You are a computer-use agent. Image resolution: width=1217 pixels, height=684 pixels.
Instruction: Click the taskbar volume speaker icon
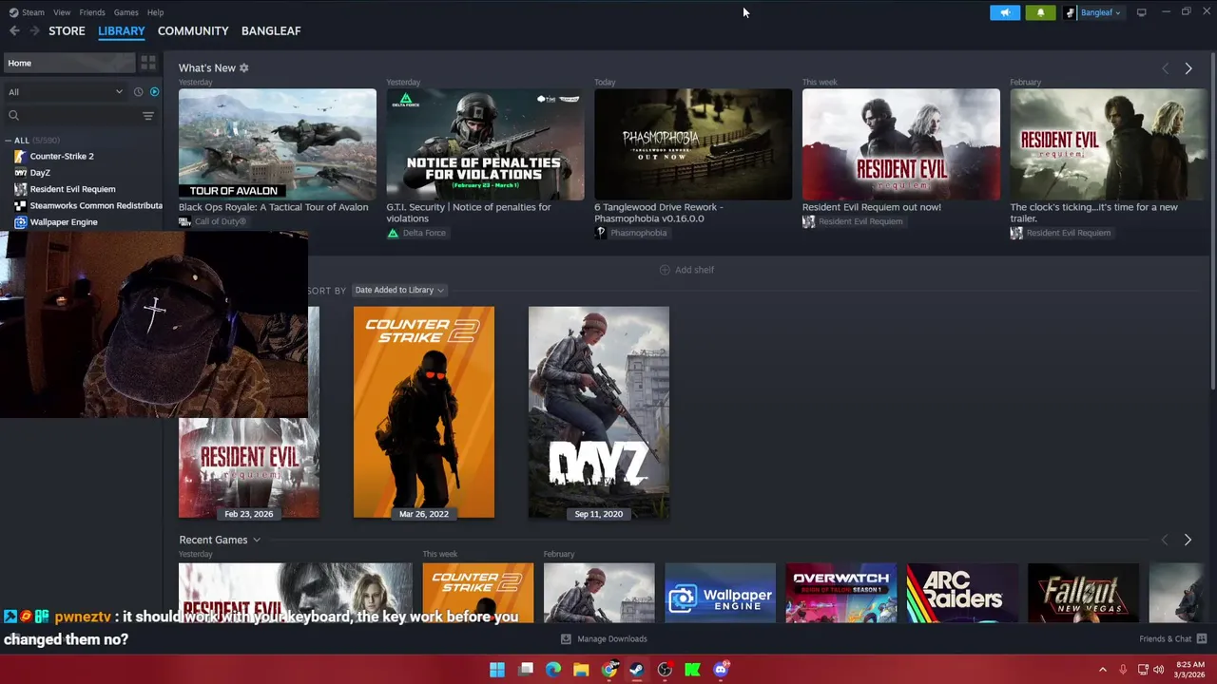coord(1158,670)
